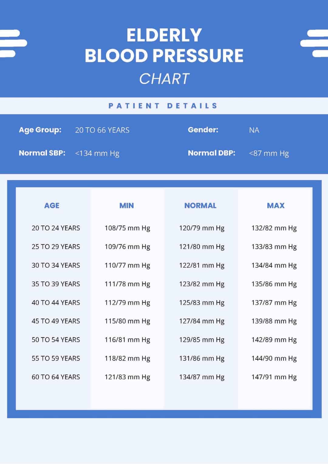Click the Age Group value field
Screen dimensions: 328x464
coord(102,130)
